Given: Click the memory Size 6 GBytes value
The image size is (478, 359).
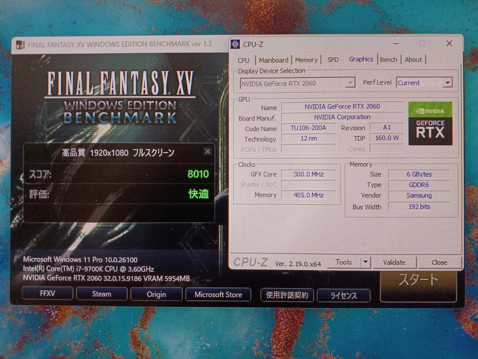Looking at the screenshot, I should coord(419,174).
